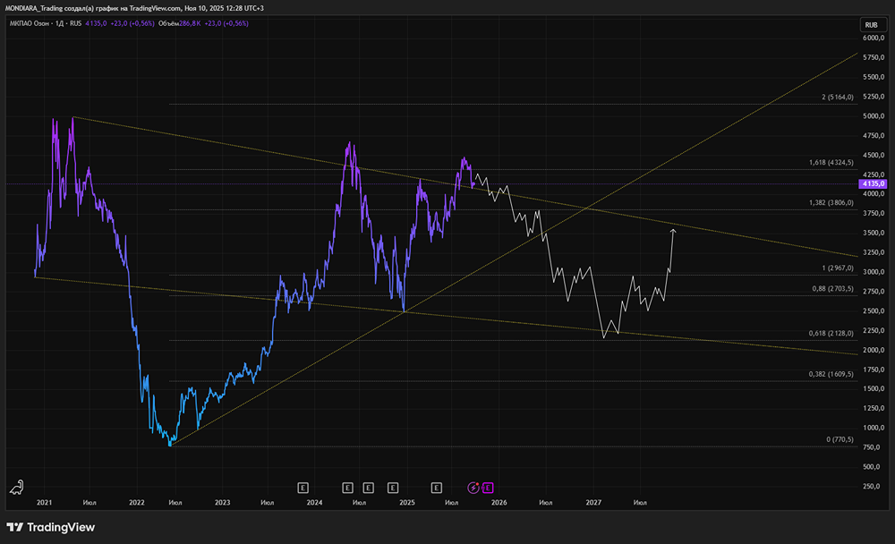Click the leftmost earnings E marker
The width and height of the screenshot is (895, 544).
pyautogui.click(x=303, y=488)
